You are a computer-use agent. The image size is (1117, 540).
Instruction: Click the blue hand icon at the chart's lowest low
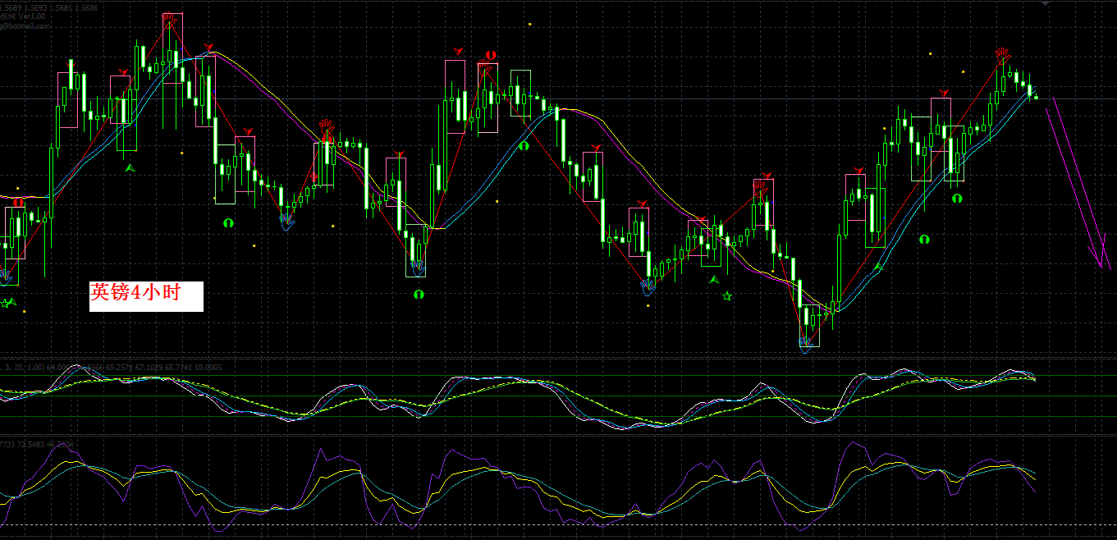coord(807,341)
